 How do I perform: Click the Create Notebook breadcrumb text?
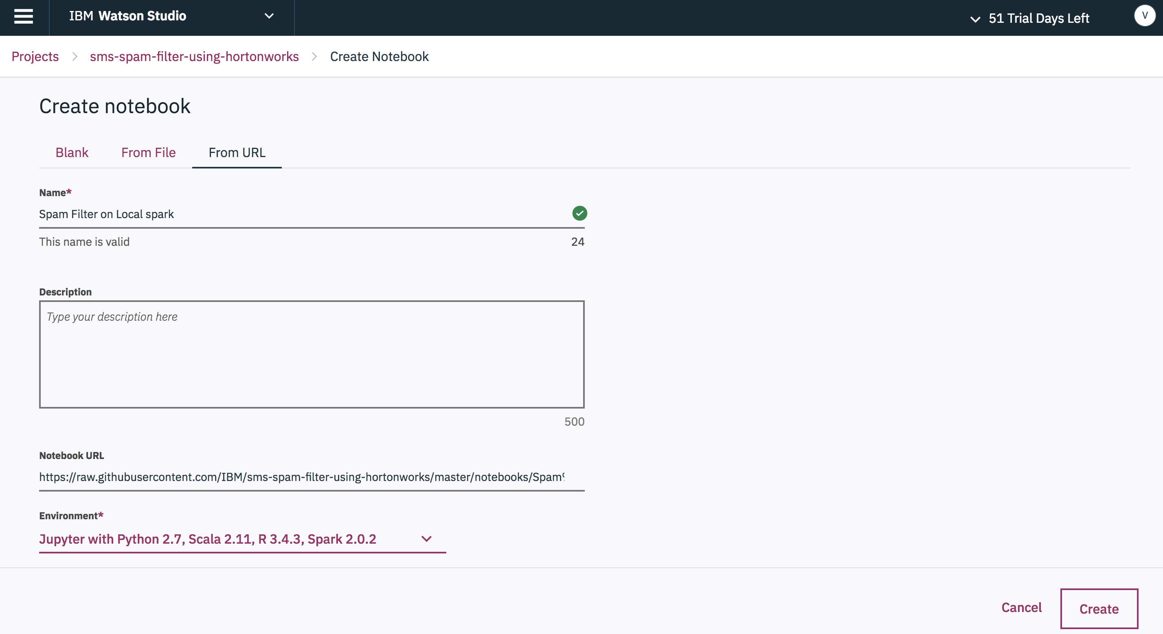pyautogui.click(x=379, y=57)
